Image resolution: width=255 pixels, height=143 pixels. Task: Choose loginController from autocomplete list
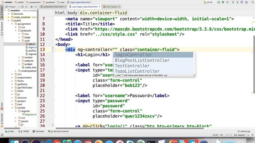point(153,55)
